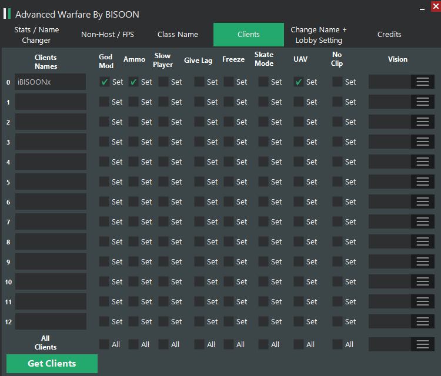Select the Clients tab
This screenshot has height=376, width=441.
(x=249, y=35)
